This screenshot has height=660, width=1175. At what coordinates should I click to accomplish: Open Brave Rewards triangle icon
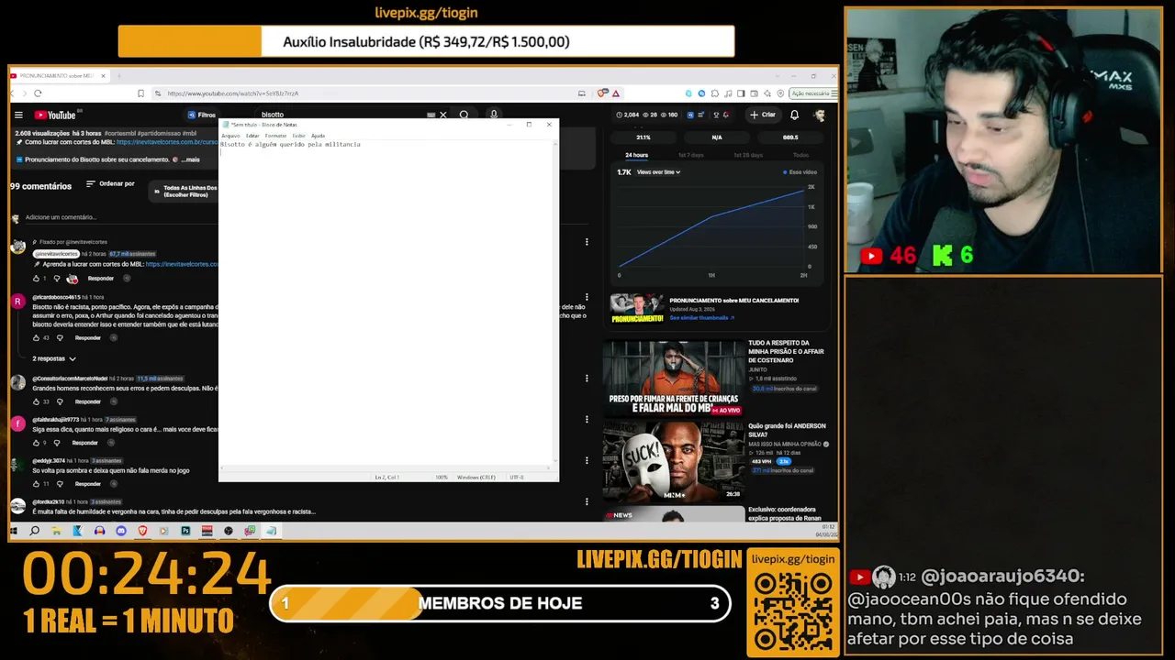(x=616, y=93)
